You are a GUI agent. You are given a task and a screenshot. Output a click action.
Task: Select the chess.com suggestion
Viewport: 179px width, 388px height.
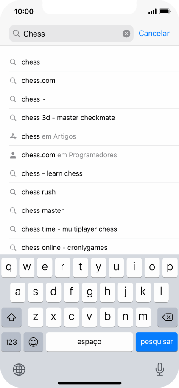(94, 81)
